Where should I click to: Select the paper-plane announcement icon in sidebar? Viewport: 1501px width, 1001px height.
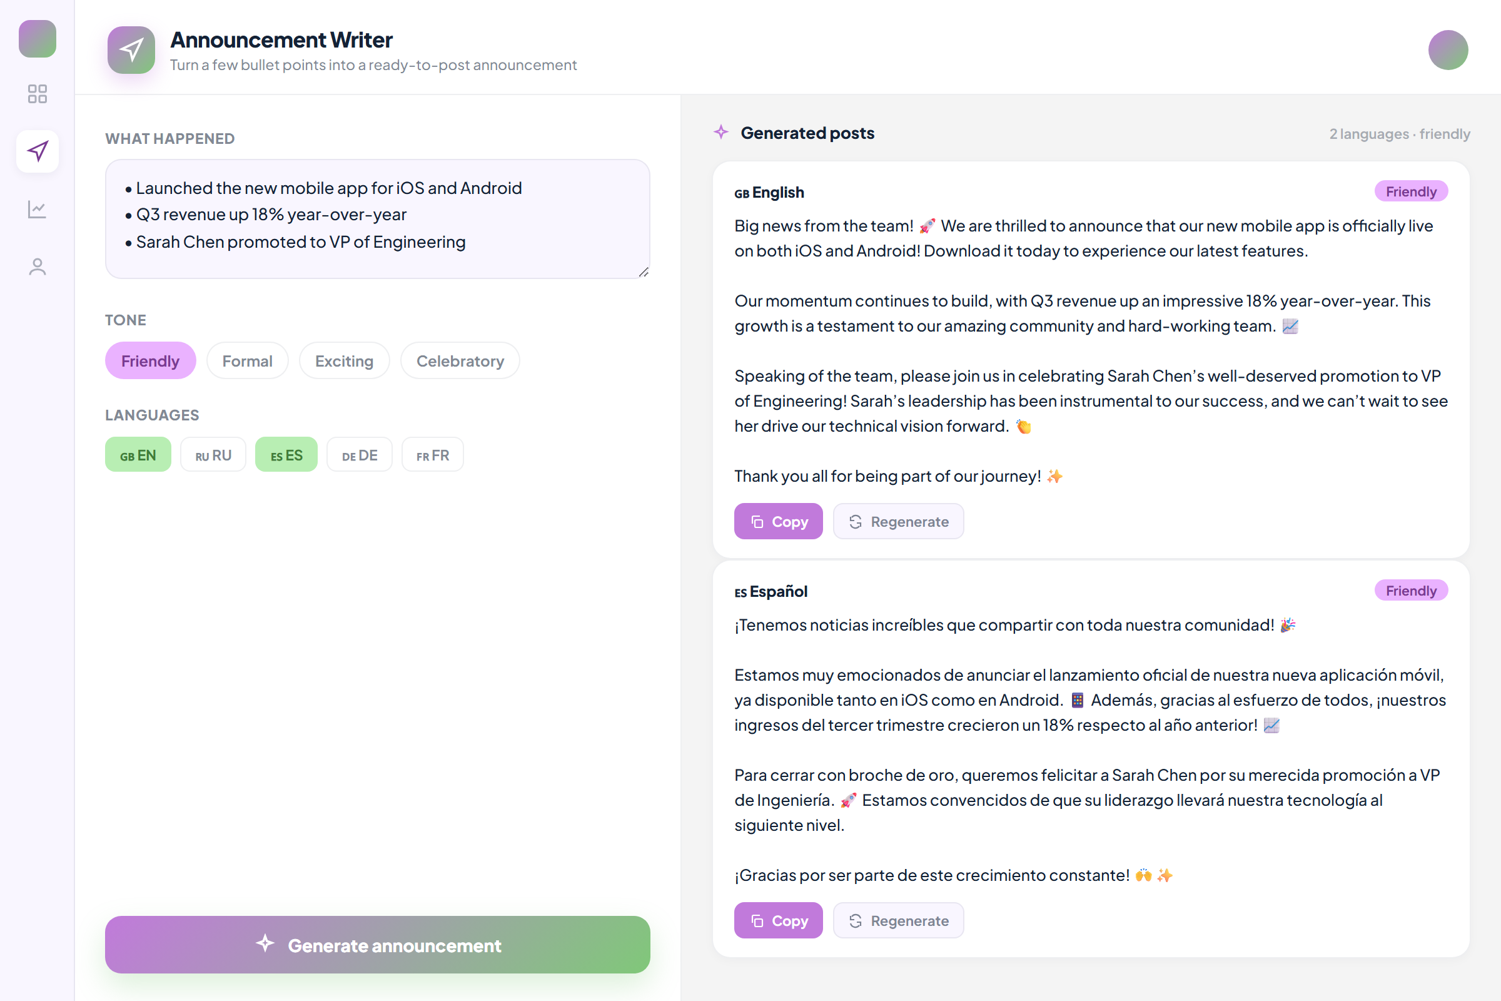pos(37,151)
